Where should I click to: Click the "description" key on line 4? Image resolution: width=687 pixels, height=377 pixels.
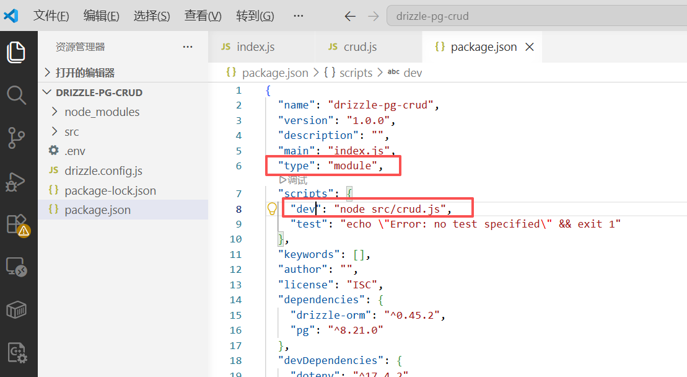318,135
